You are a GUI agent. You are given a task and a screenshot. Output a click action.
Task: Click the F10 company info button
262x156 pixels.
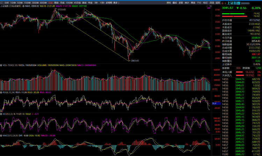coord(199,2)
